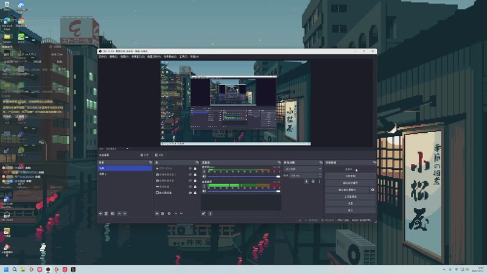This screenshot has height=274, width=487.
Task: Open source properties gear in Sources toolbar
Action: tap(169, 214)
